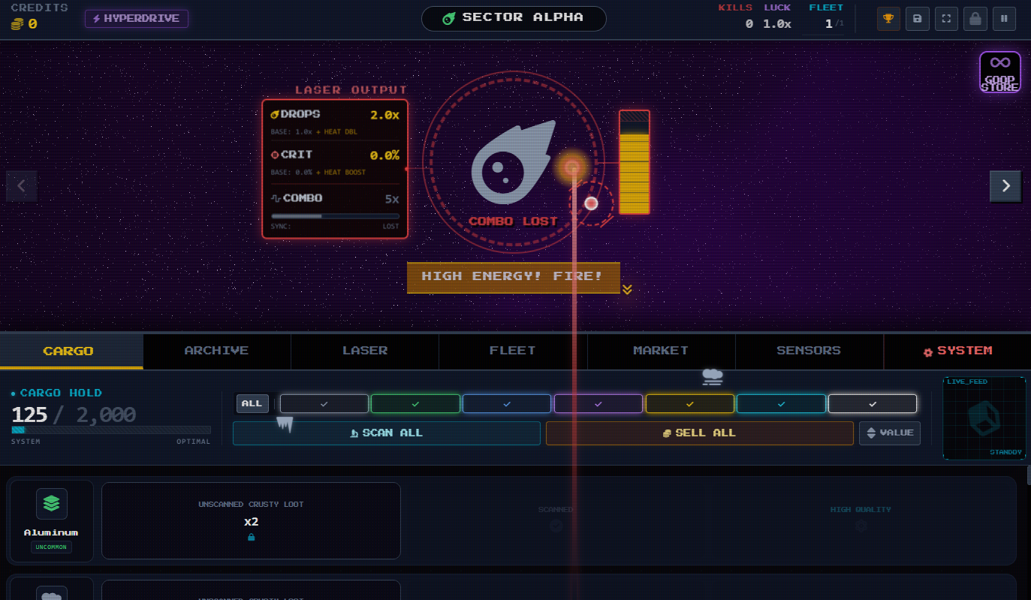The height and width of the screenshot is (600, 1031).
Task: Open the Goop Store infinity icon
Action: click(x=1000, y=72)
